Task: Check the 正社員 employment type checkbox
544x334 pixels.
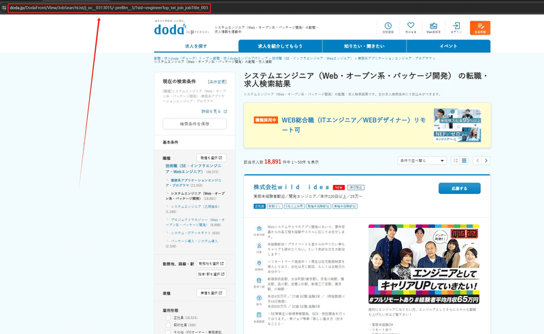Action: (x=168, y=318)
